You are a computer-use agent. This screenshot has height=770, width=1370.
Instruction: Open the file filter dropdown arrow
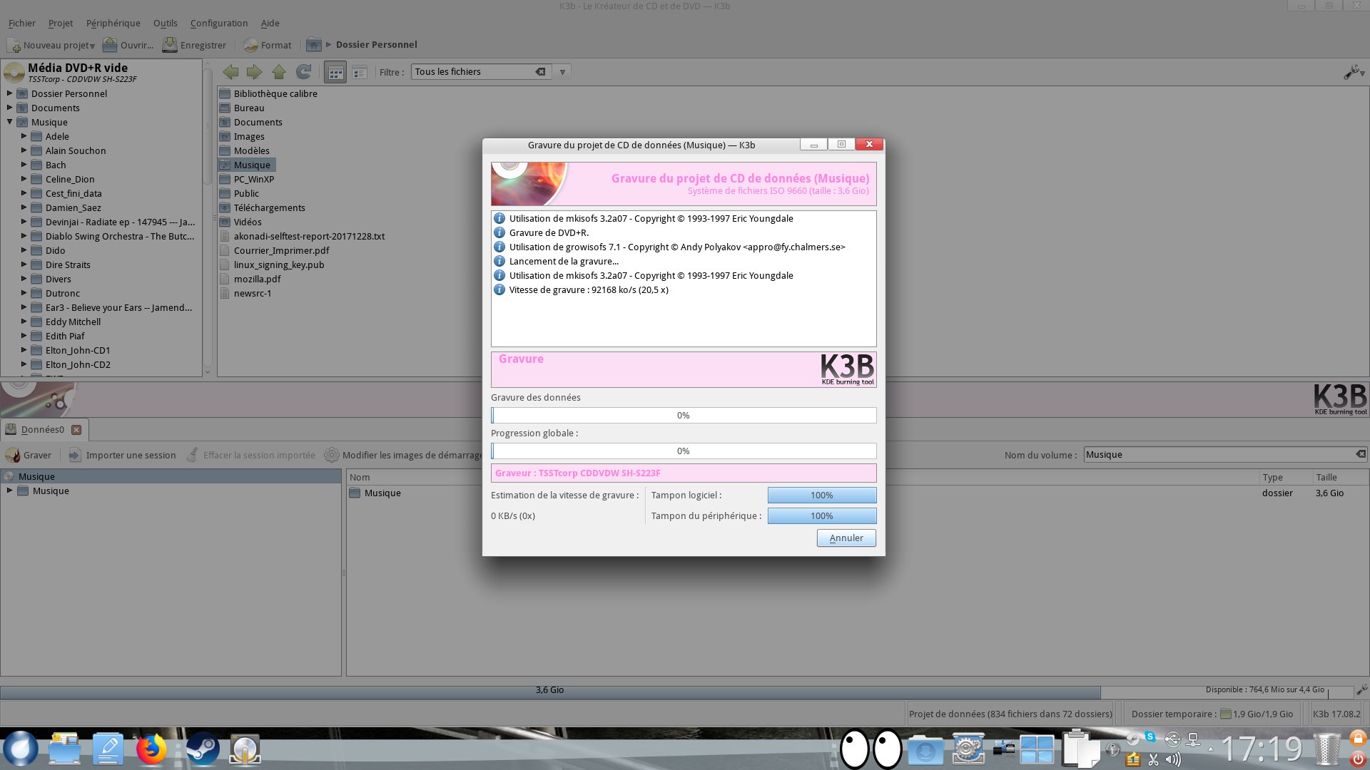click(562, 72)
